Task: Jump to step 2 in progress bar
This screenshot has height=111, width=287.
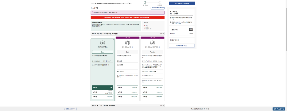Action: pyautogui.click(x=160, y=3)
